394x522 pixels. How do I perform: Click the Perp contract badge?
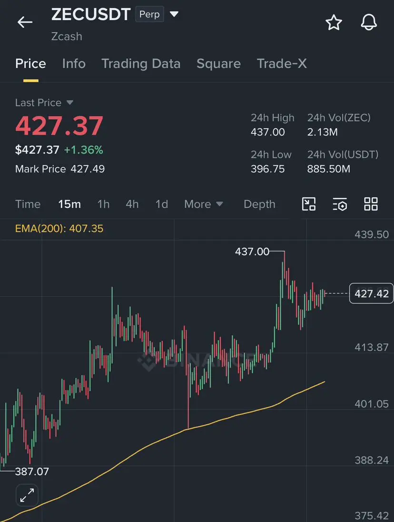[149, 14]
